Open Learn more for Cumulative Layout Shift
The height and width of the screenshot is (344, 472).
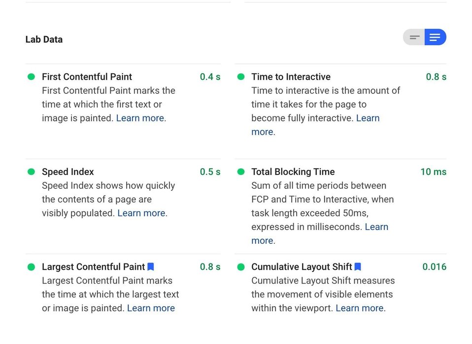tap(360, 308)
